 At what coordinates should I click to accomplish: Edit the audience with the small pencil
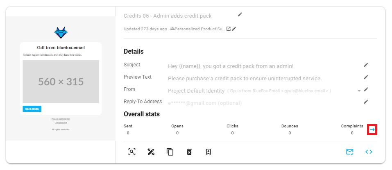(x=234, y=29)
